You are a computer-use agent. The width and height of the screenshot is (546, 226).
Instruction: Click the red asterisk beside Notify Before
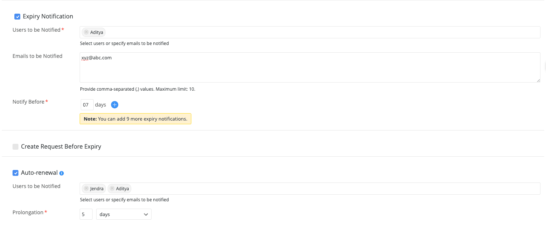46,101
